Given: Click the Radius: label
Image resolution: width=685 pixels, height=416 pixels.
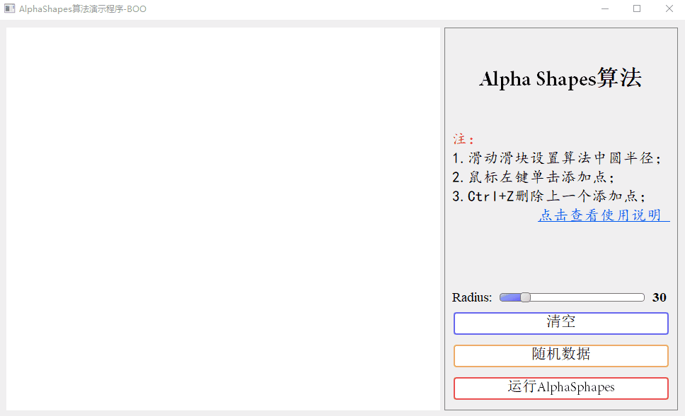Looking at the screenshot, I should click(472, 297).
